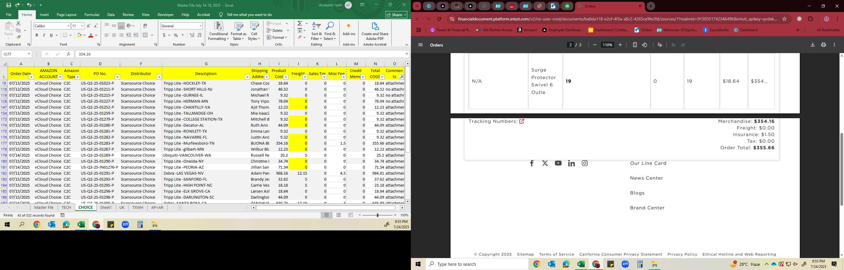Open filter dropdown for Description column

point(247,77)
